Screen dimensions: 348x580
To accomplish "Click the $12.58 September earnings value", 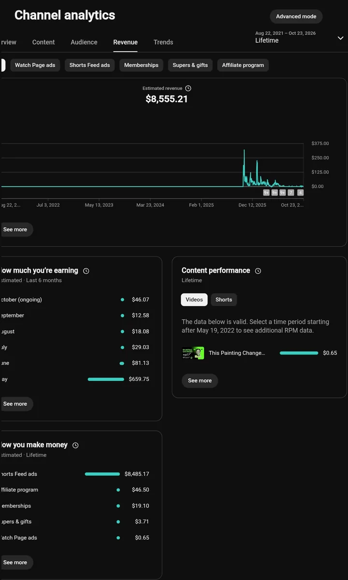I will [140, 316].
